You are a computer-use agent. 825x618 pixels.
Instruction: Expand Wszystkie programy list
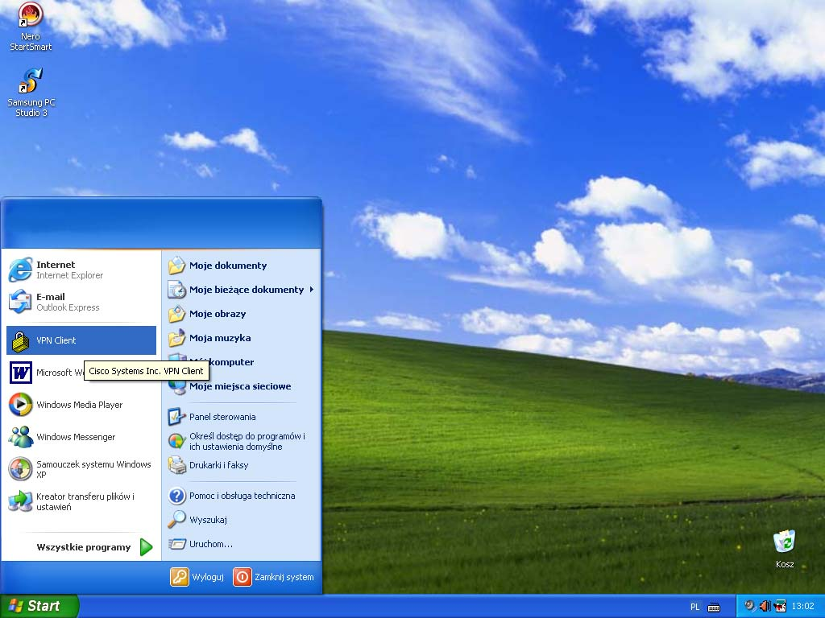tap(93, 547)
